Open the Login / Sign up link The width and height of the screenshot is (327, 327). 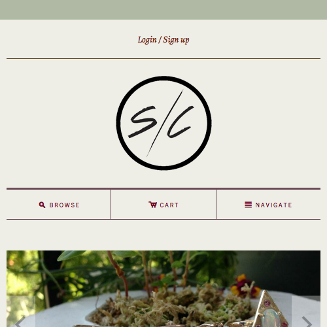[x=163, y=40]
